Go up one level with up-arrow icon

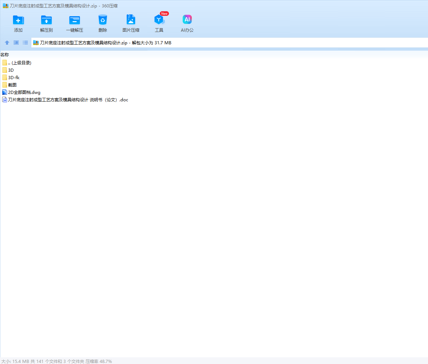point(7,43)
